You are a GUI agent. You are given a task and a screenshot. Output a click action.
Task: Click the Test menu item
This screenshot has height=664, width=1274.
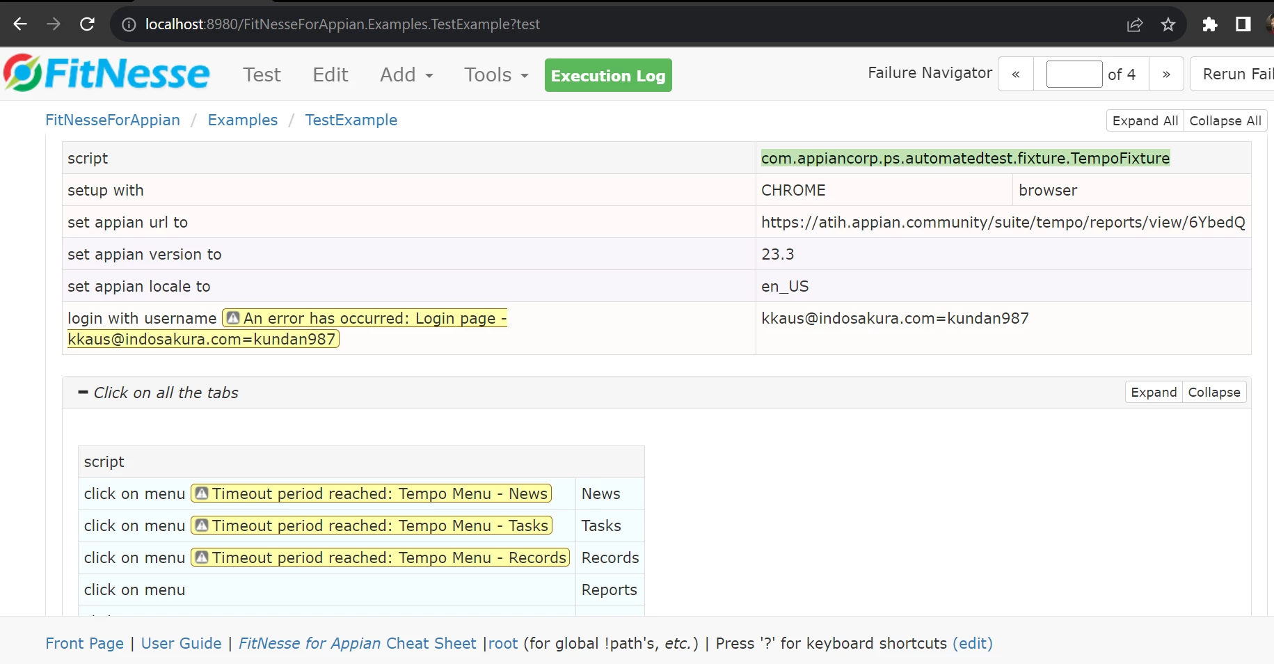[x=262, y=74]
